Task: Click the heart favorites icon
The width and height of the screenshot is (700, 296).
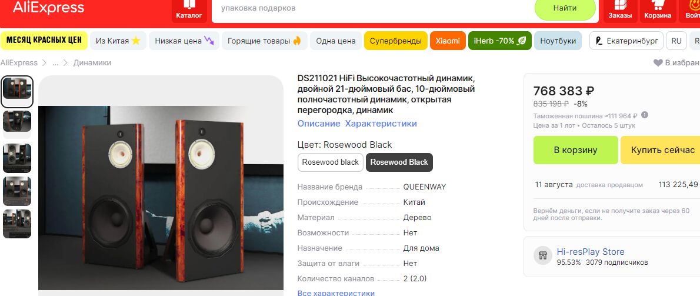Action: click(x=658, y=63)
